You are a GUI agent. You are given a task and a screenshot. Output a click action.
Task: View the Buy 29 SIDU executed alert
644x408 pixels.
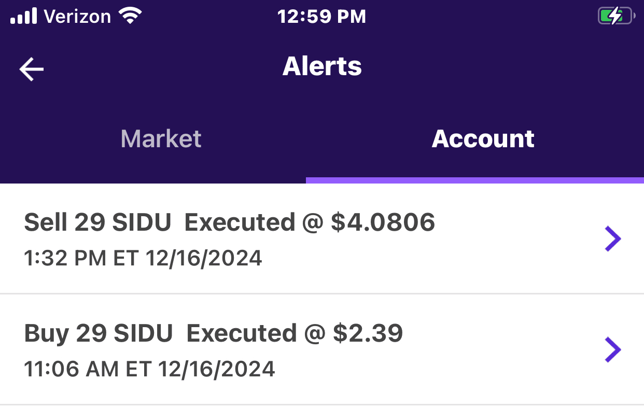tap(213, 333)
